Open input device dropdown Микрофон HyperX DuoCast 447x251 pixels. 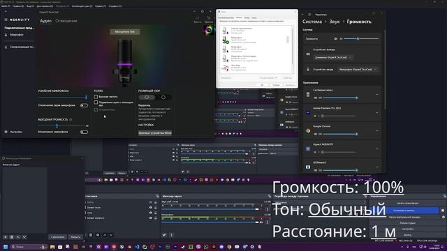(358, 70)
